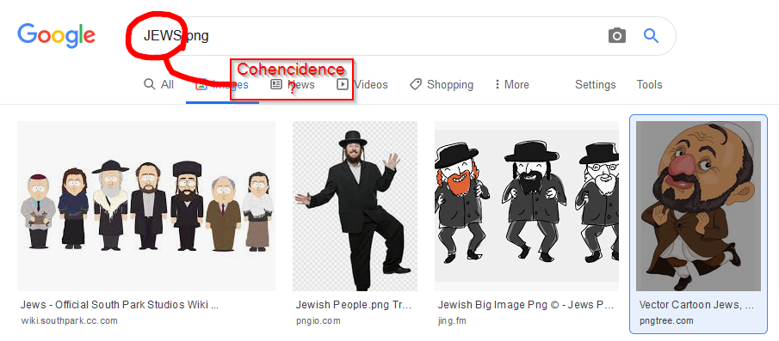This screenshot has width=779, height=341.
Task: Click the Google logo
Action: 56,35
